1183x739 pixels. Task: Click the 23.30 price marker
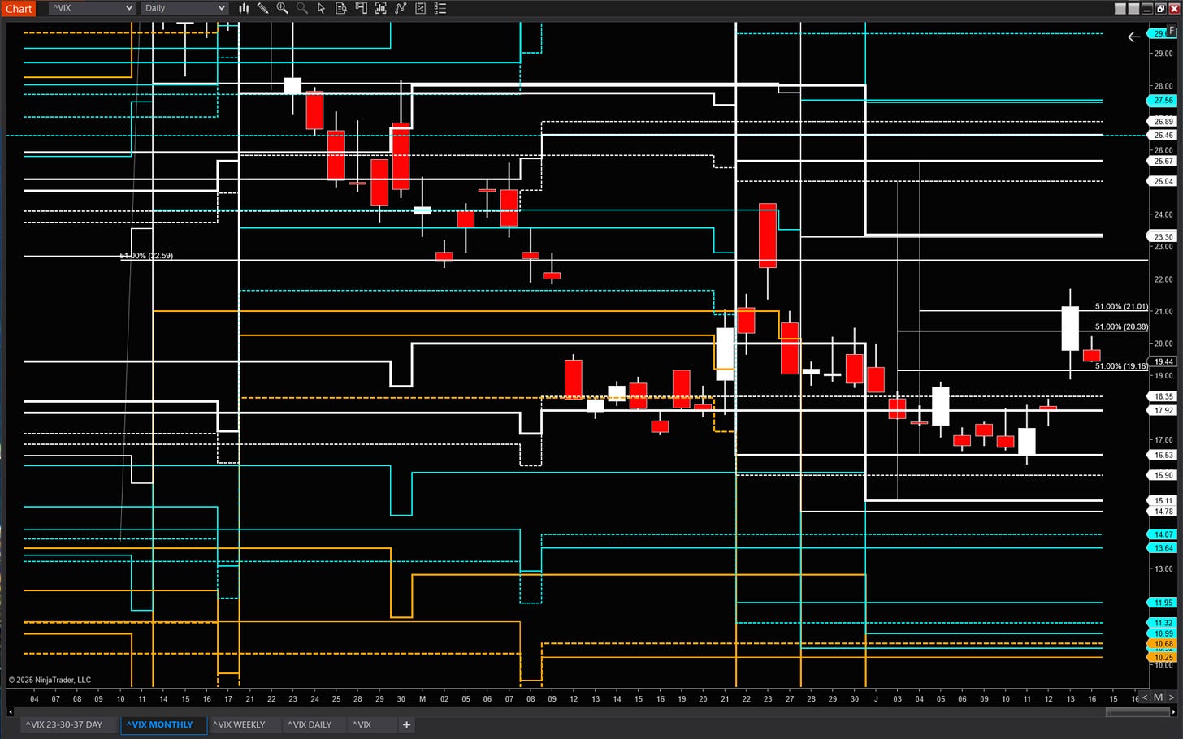click(1163, 237)
